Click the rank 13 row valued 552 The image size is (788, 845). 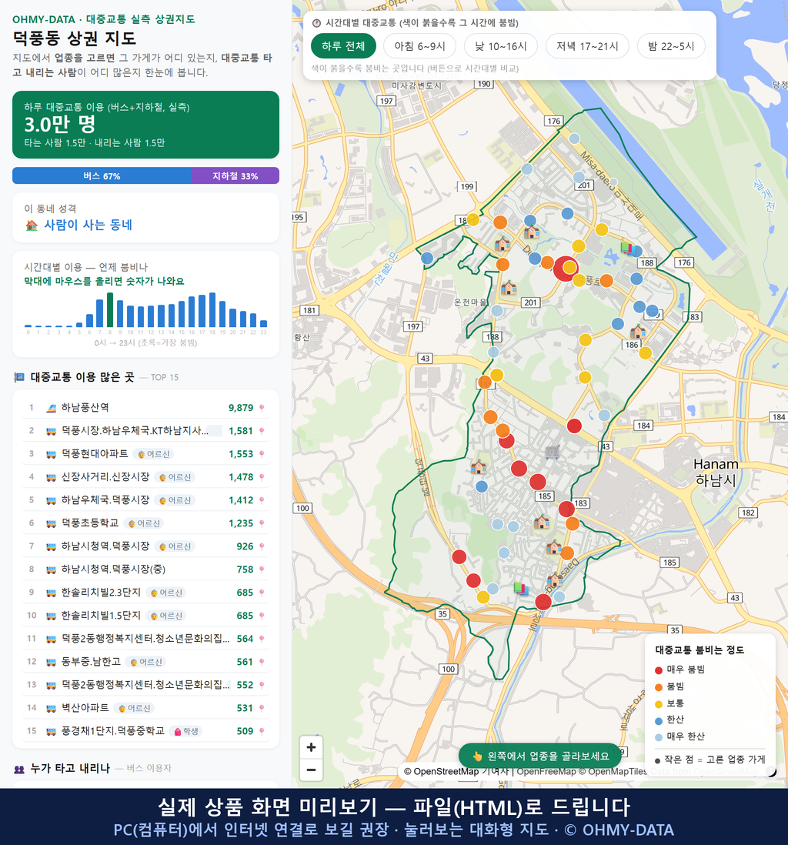pyautogui.click(x=145, y=685)
